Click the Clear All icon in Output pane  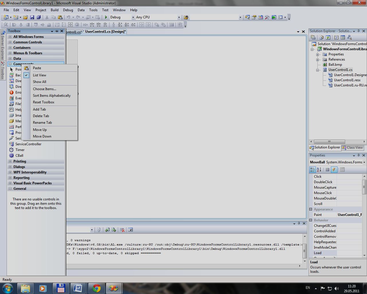(122, 230)
